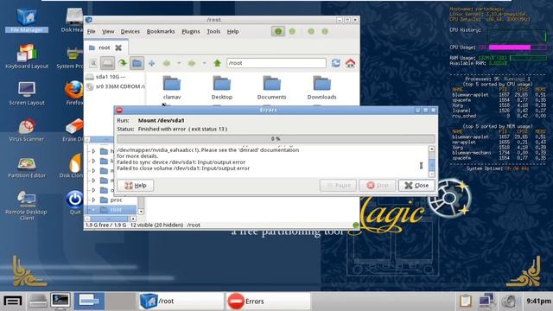The height and width of the screenshot is (311, 553).
Task: Open Screen Layout desktop icon
Action: coord(27,93)
